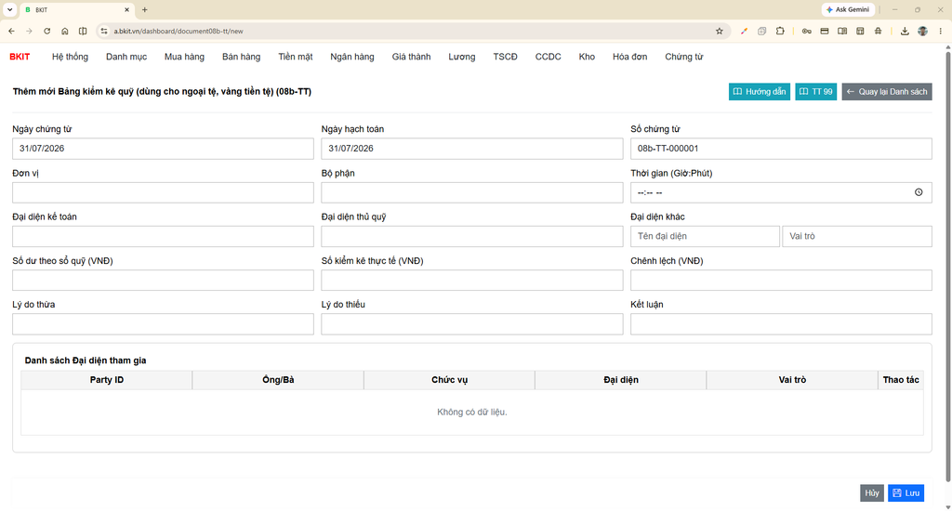The width and height of the screenshot is (952, 511).
Task: Open the Tiền mặt menu
Action: tap(296, 57)
